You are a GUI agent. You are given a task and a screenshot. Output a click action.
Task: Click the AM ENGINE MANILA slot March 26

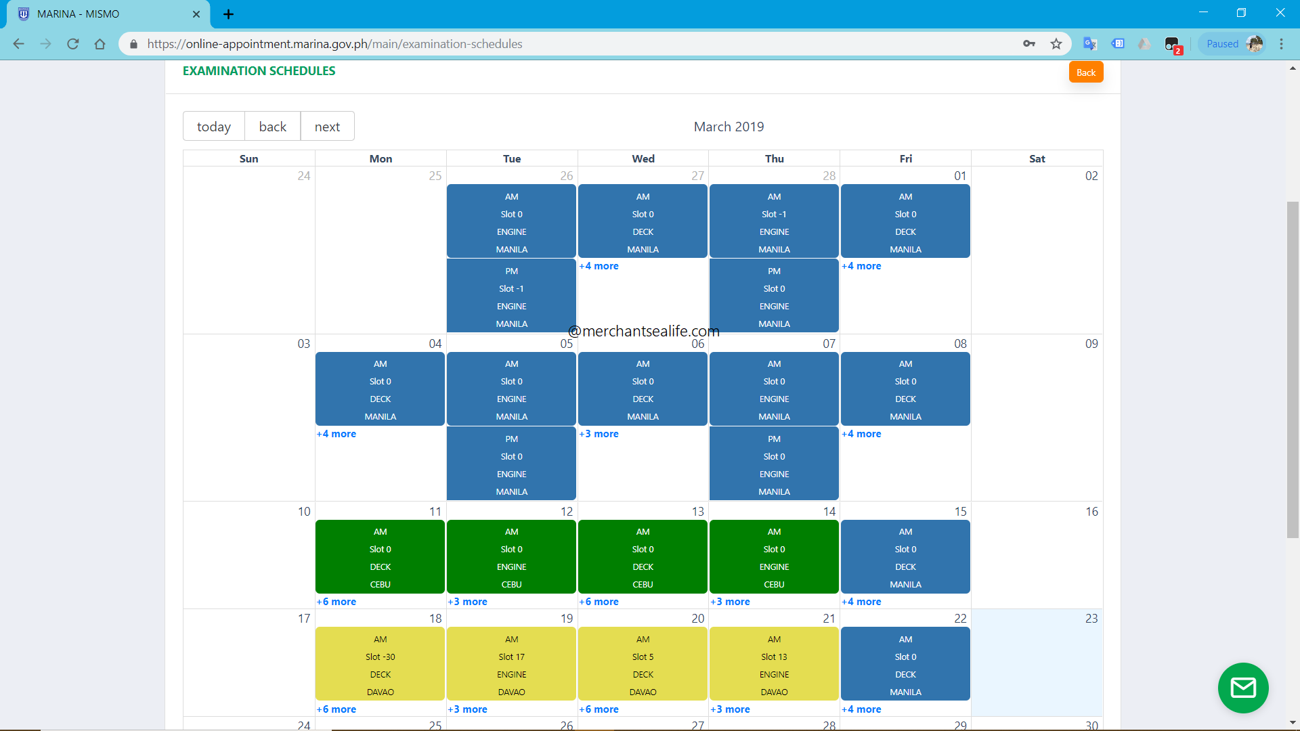pos(511,221)
